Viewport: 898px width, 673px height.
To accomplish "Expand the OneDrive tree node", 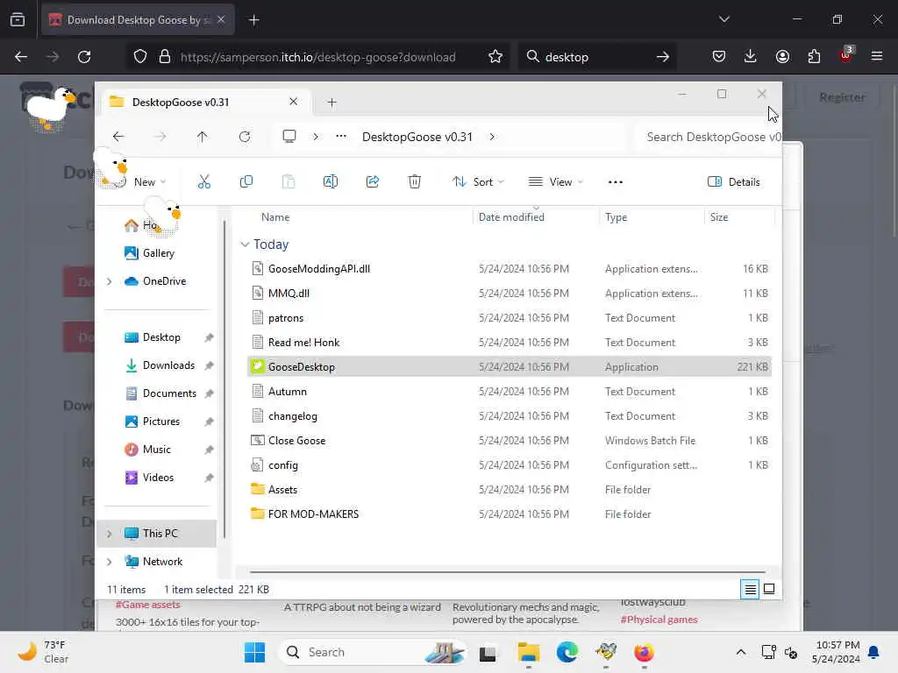I will click(x=109, y=281).
